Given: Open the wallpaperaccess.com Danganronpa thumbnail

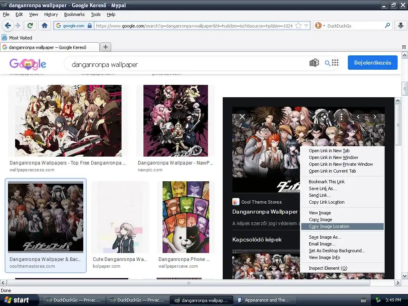Looking at the screenshot, I should click(x=68, y=120).
